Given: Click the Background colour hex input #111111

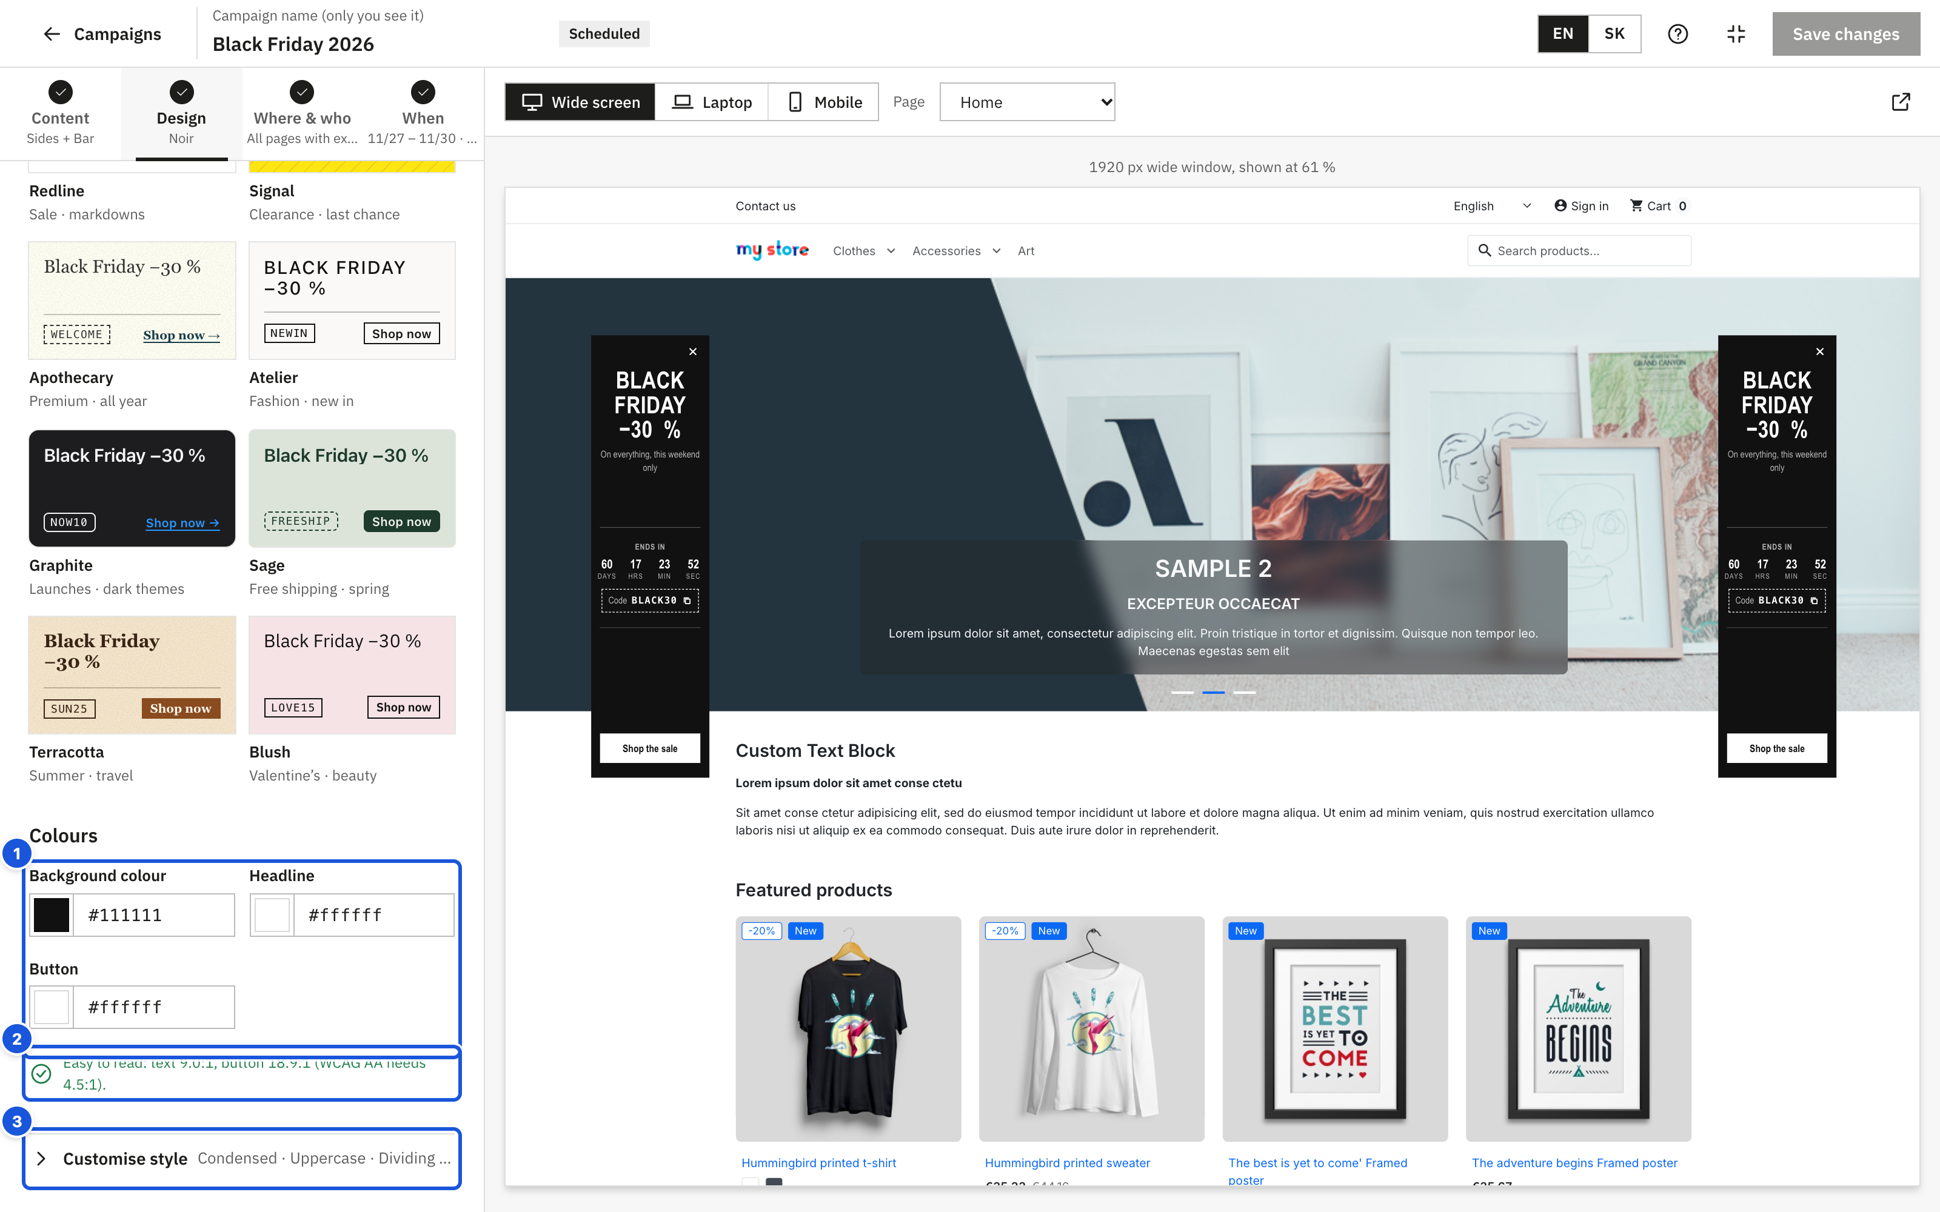Looking at the screenshot, I should 154,914.
